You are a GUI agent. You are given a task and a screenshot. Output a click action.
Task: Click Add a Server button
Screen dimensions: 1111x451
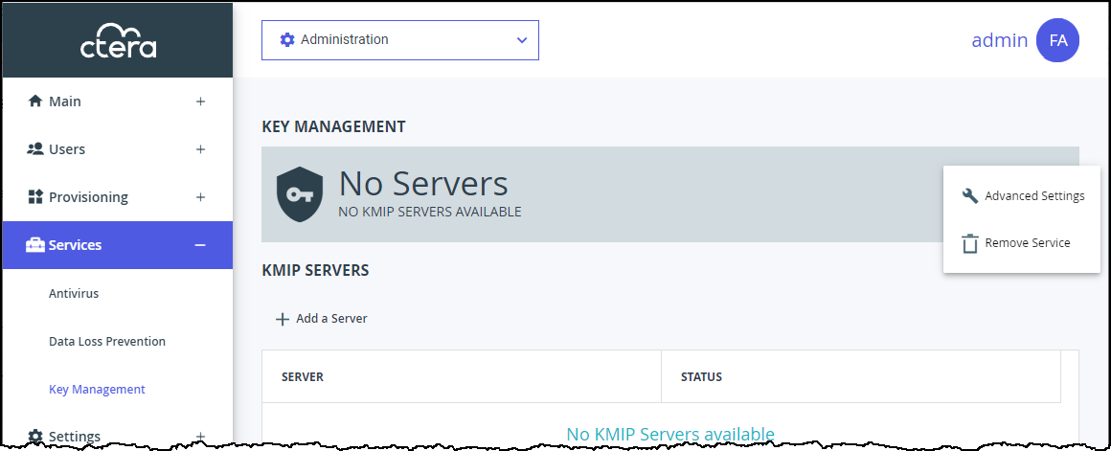(x=321, y=319)
